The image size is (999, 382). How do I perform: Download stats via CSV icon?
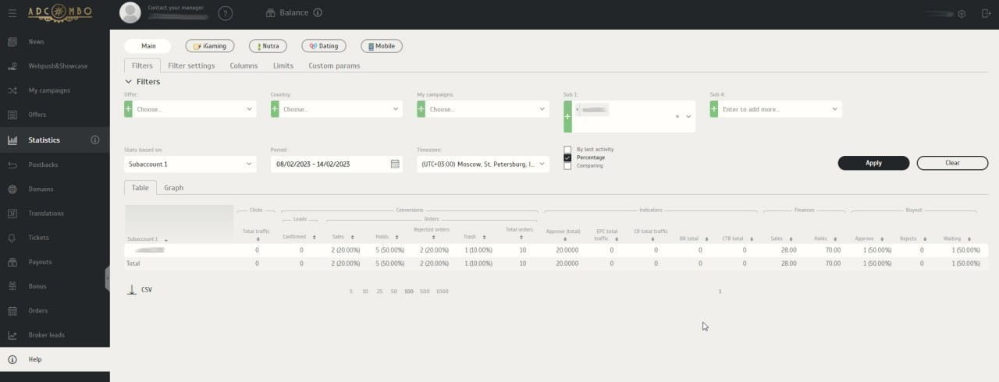(132, 290)
